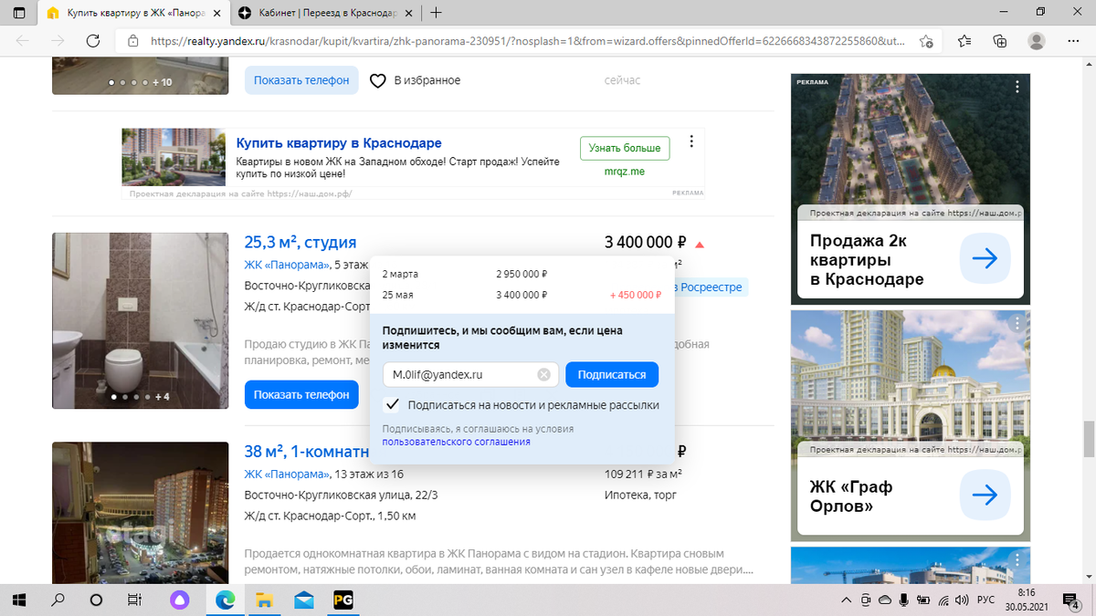Open the Favorites list
The height and width of the screenshot is (616, 1096).
[x=965, y=41]
